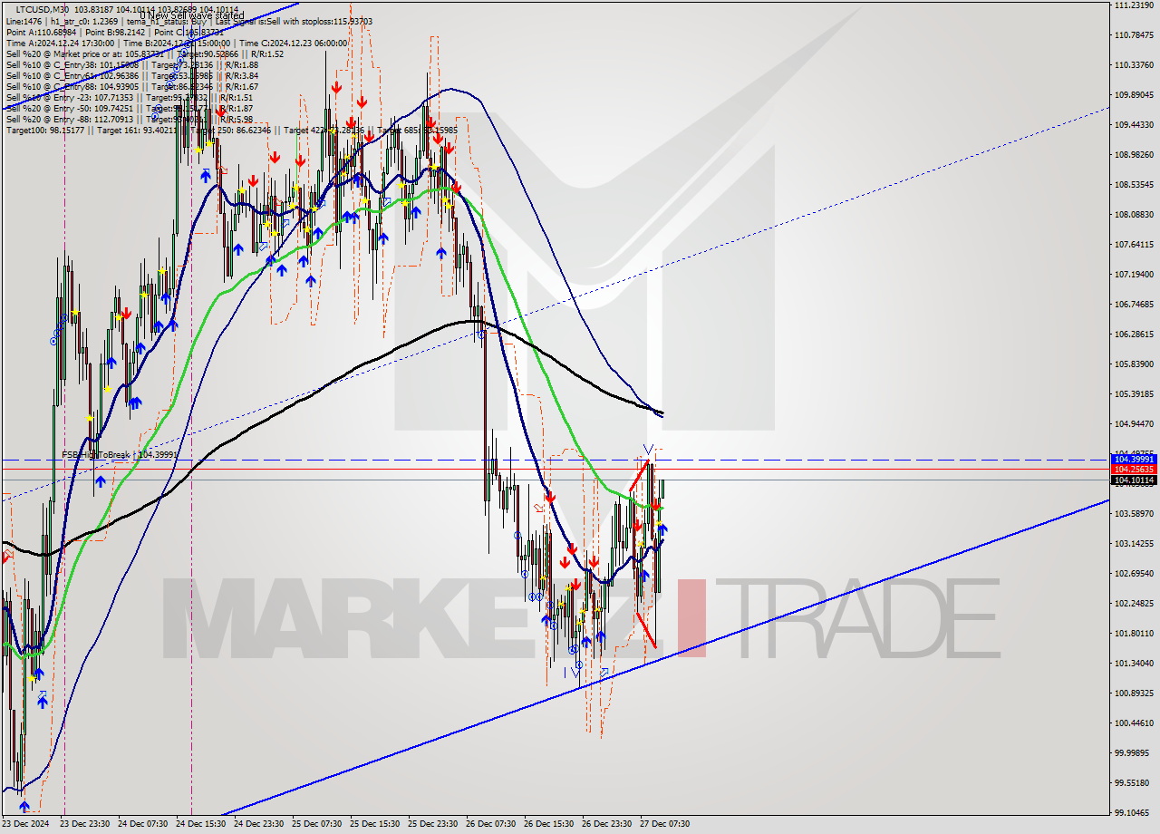The width and height of the screenshot is (1160, 834).
Task: Click the 99.55180 price axis label
Action: pyautogui.click(x=1134, y=783)
